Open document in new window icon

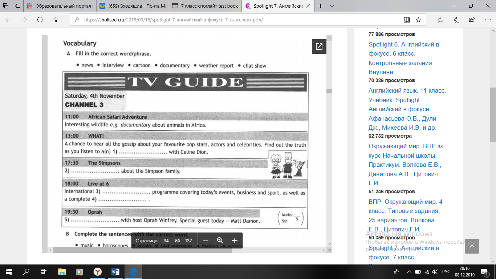pyautogui.click(x=319, y=46)
